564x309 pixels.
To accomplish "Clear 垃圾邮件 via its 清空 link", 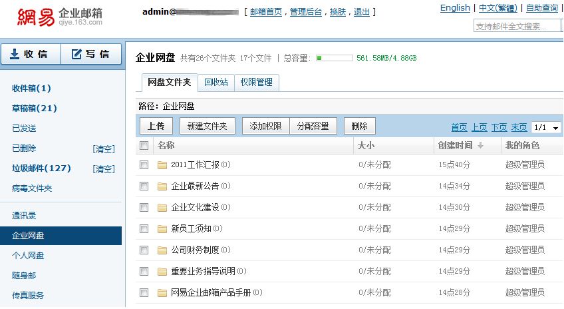I will pyautogui.click(x=104, y=169).
